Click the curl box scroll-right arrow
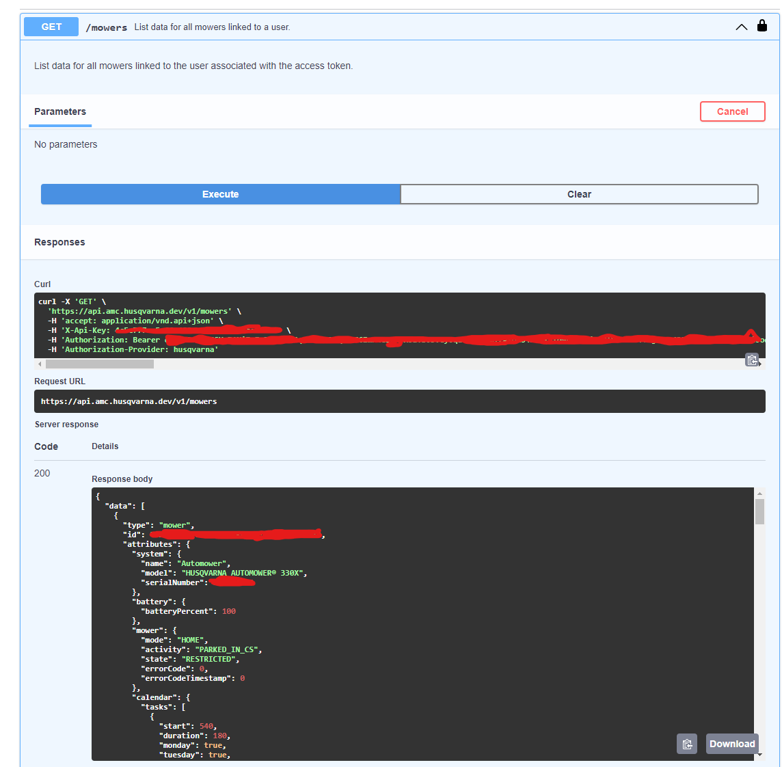 click(760, 364)
